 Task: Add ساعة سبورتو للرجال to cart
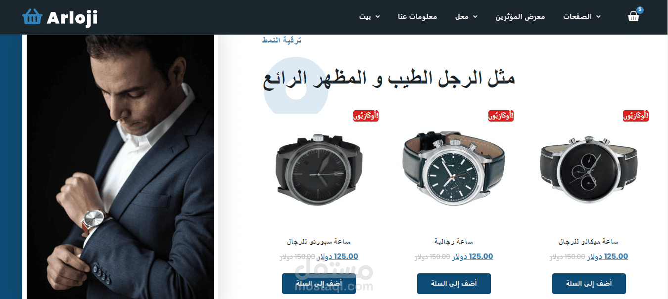coord(319,284)
